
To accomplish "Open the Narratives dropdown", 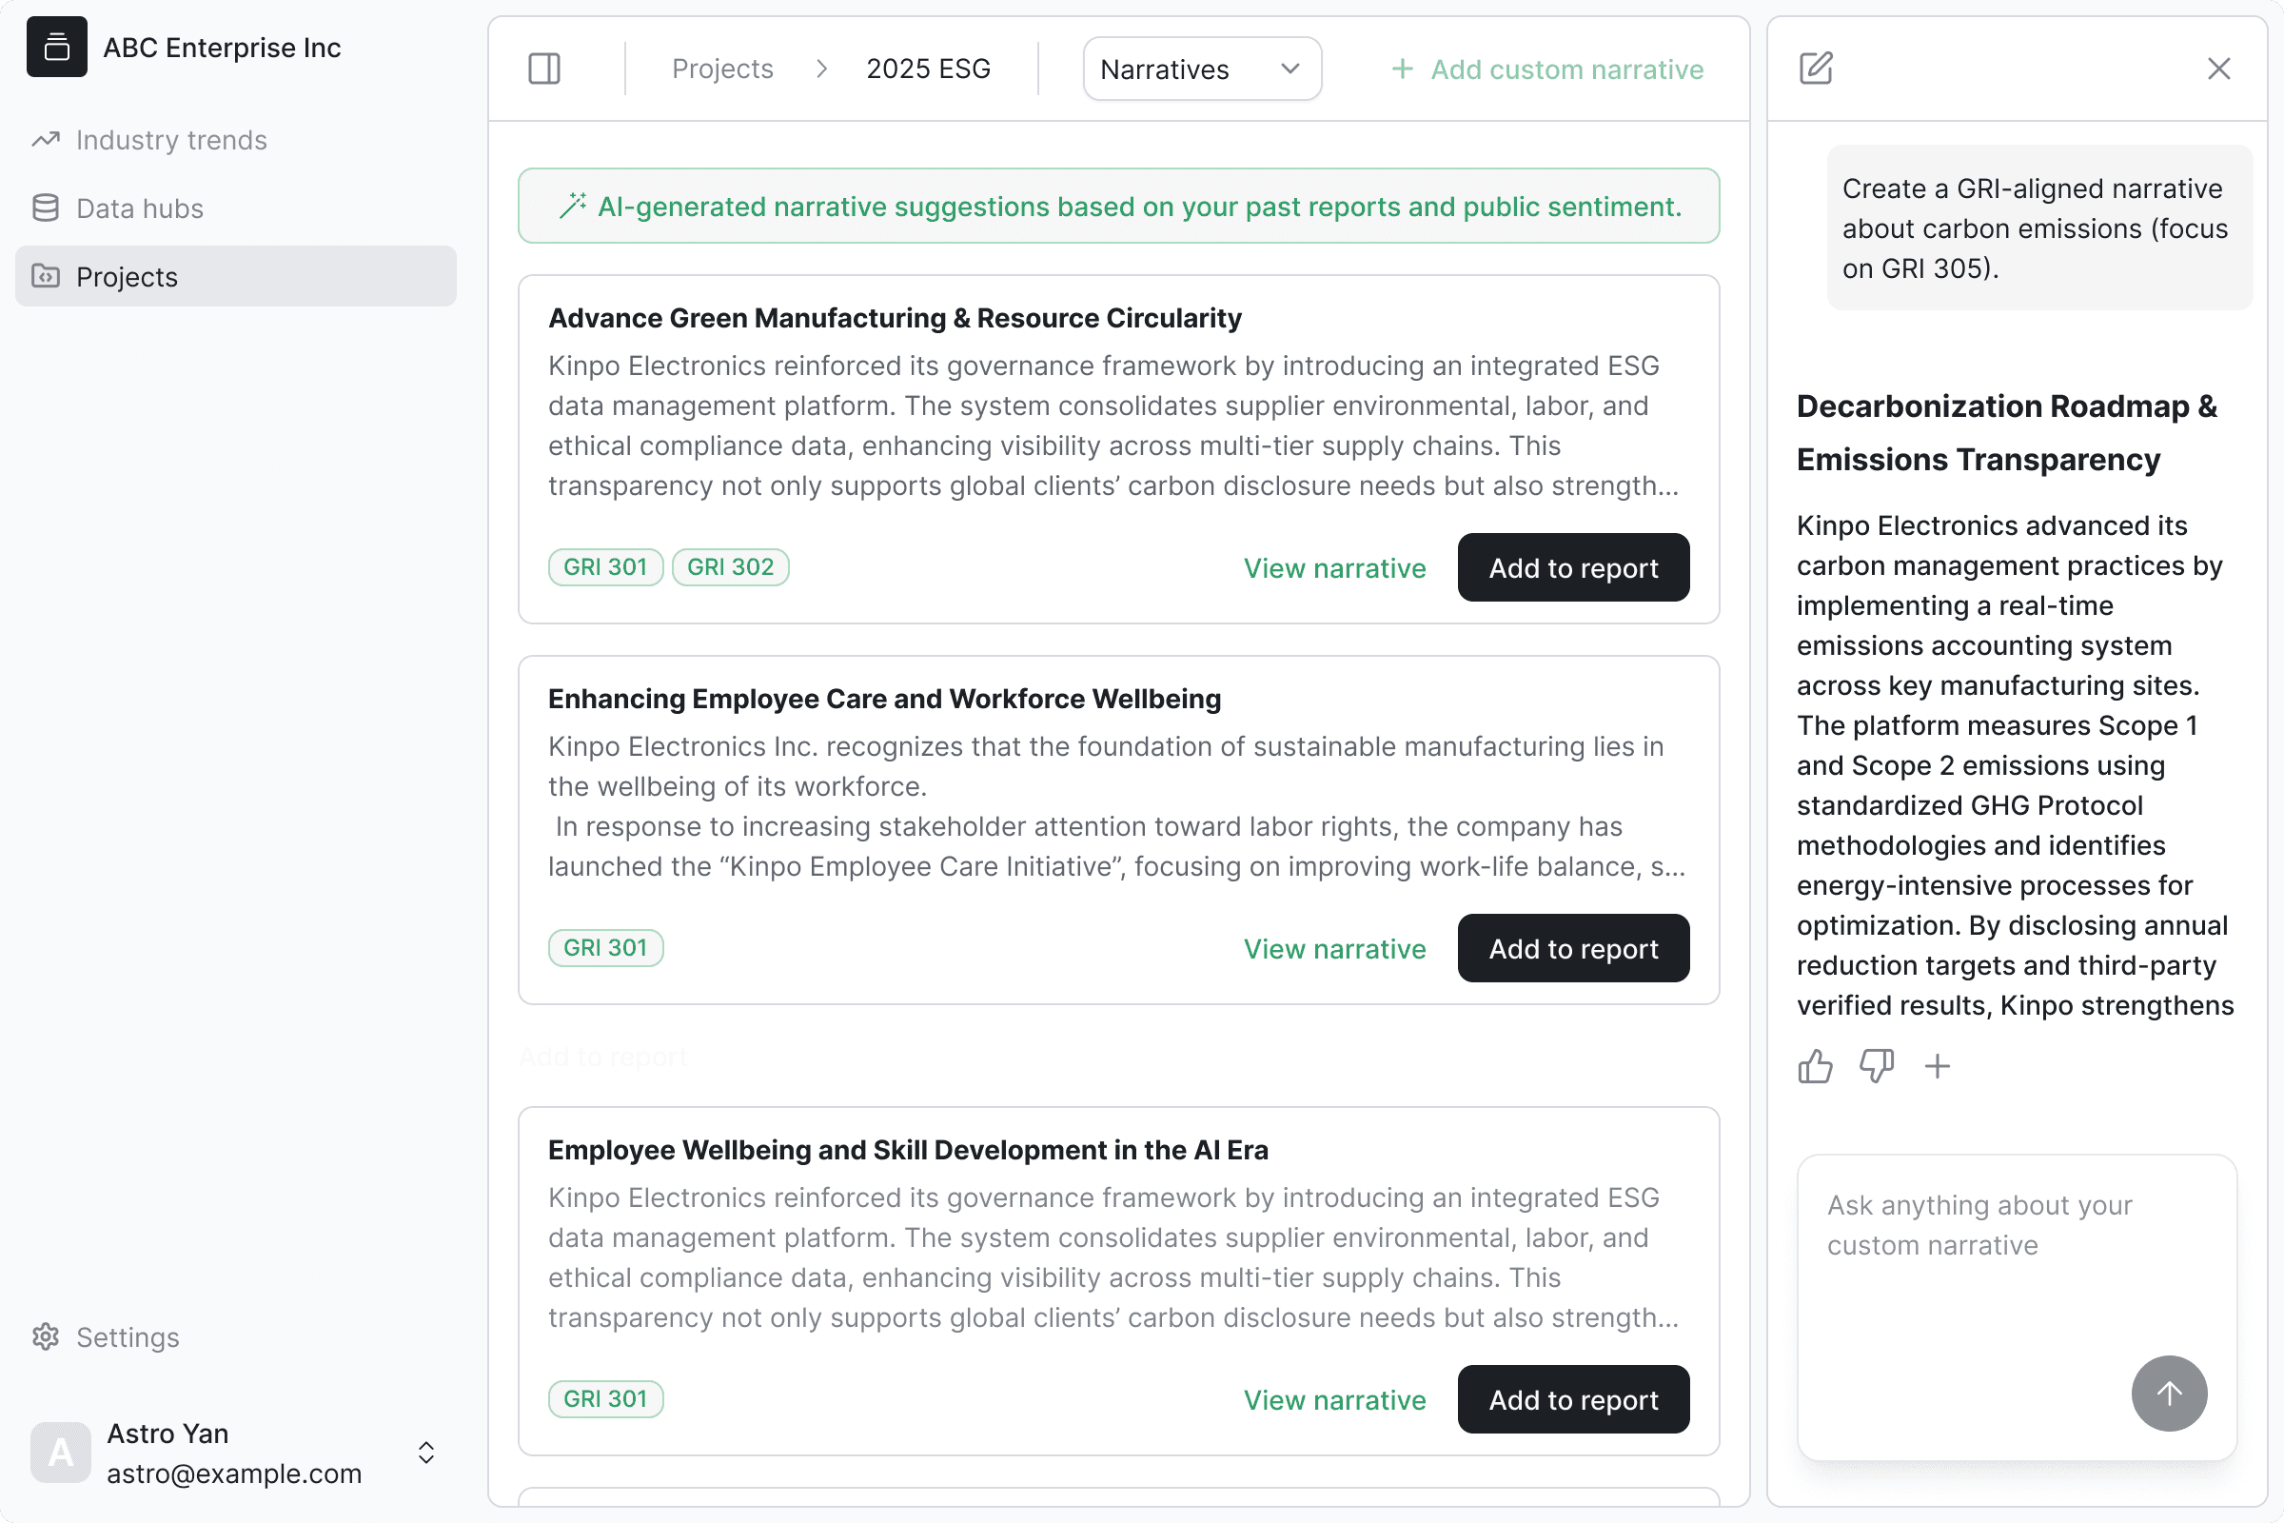I will (x=1201, y=69).
